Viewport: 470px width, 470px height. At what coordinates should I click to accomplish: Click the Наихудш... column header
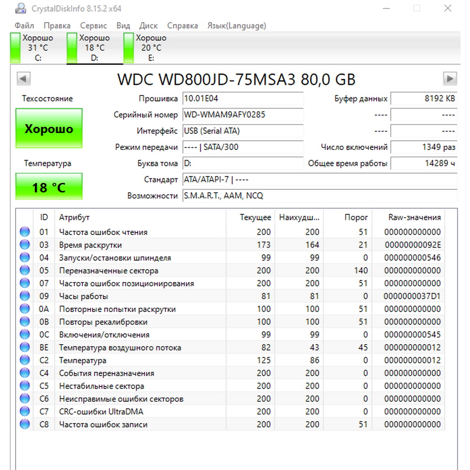point(299,217)
